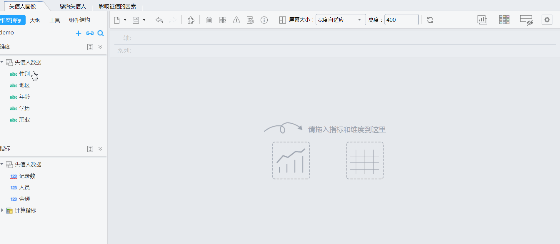
Task: Click the 高度 input field showing 400
Action: 401,20
